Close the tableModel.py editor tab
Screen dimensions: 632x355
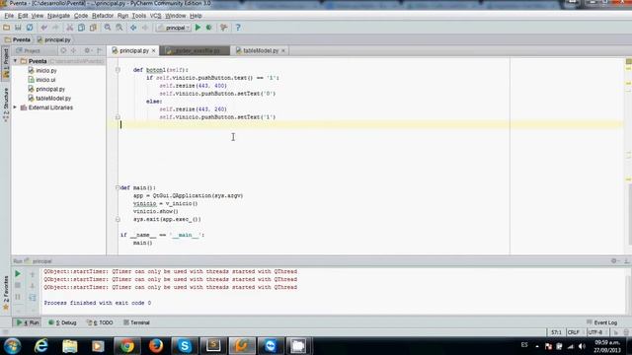coord(283,50)
